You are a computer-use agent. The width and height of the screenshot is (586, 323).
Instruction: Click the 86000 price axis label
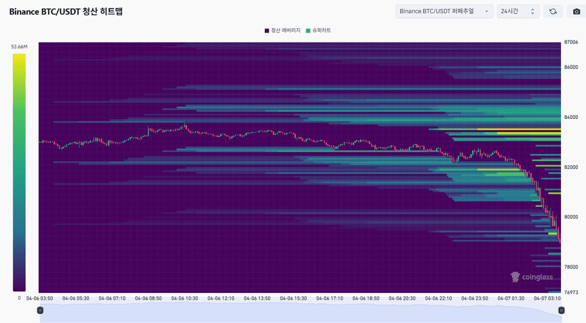tap(571, 67)
